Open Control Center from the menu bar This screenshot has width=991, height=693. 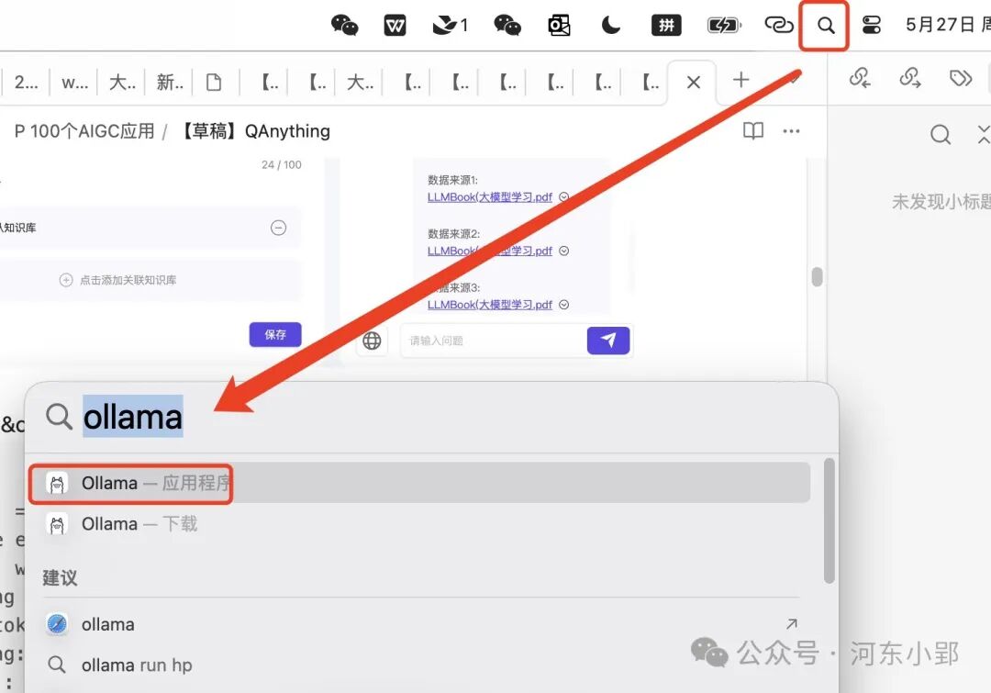point(872,26)
